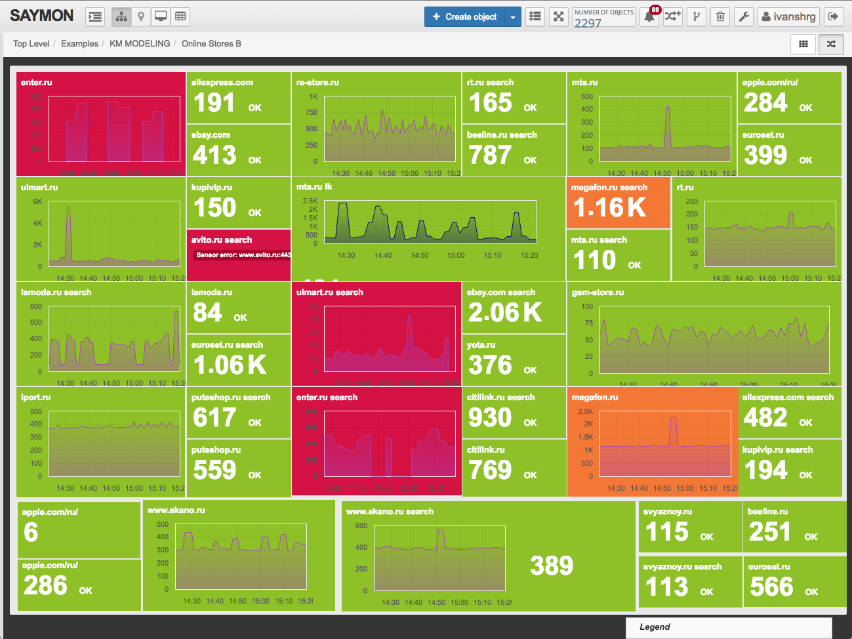Click the branch fork icon
Image resolution: width=852 pixels, height=639 pixels.
pos(697,17)
